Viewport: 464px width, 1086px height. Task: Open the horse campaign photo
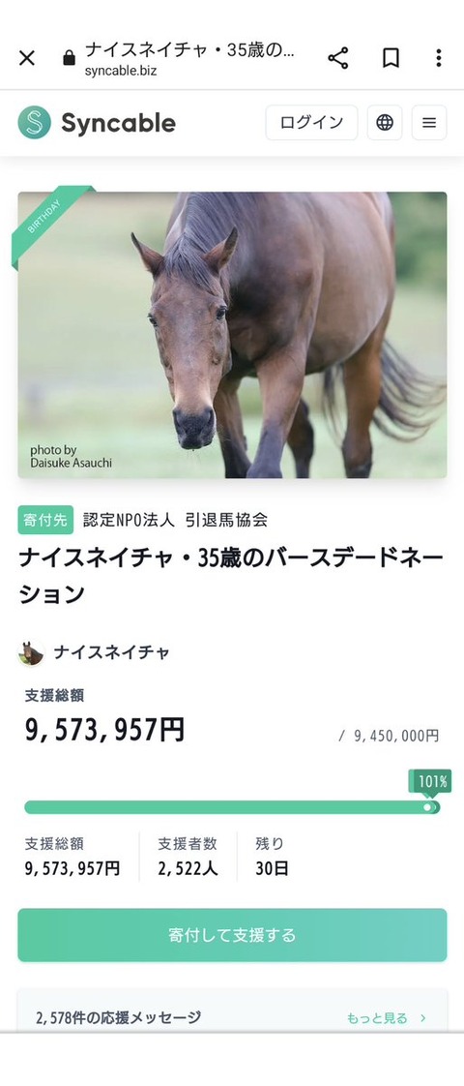pos(232,335)
